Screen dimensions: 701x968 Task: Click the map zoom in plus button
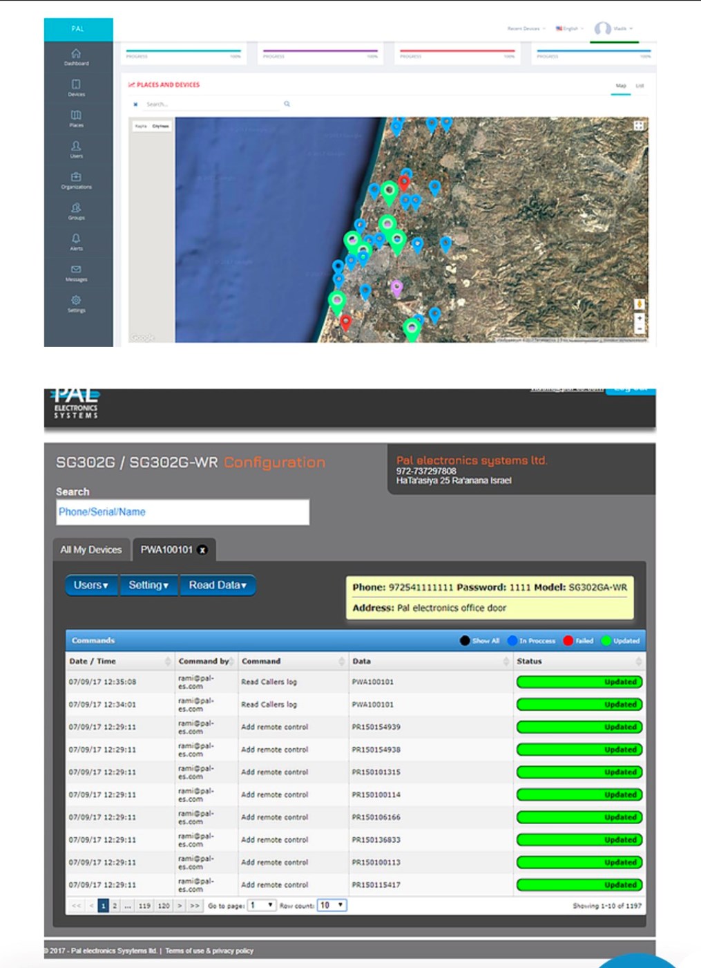pyautogui.click(x=640, y=319)
